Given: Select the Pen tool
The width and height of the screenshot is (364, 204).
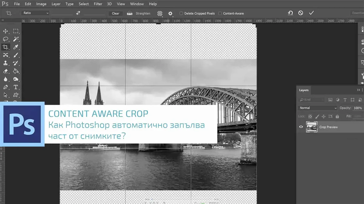Looking at the screenshot, I should [5, 87].
